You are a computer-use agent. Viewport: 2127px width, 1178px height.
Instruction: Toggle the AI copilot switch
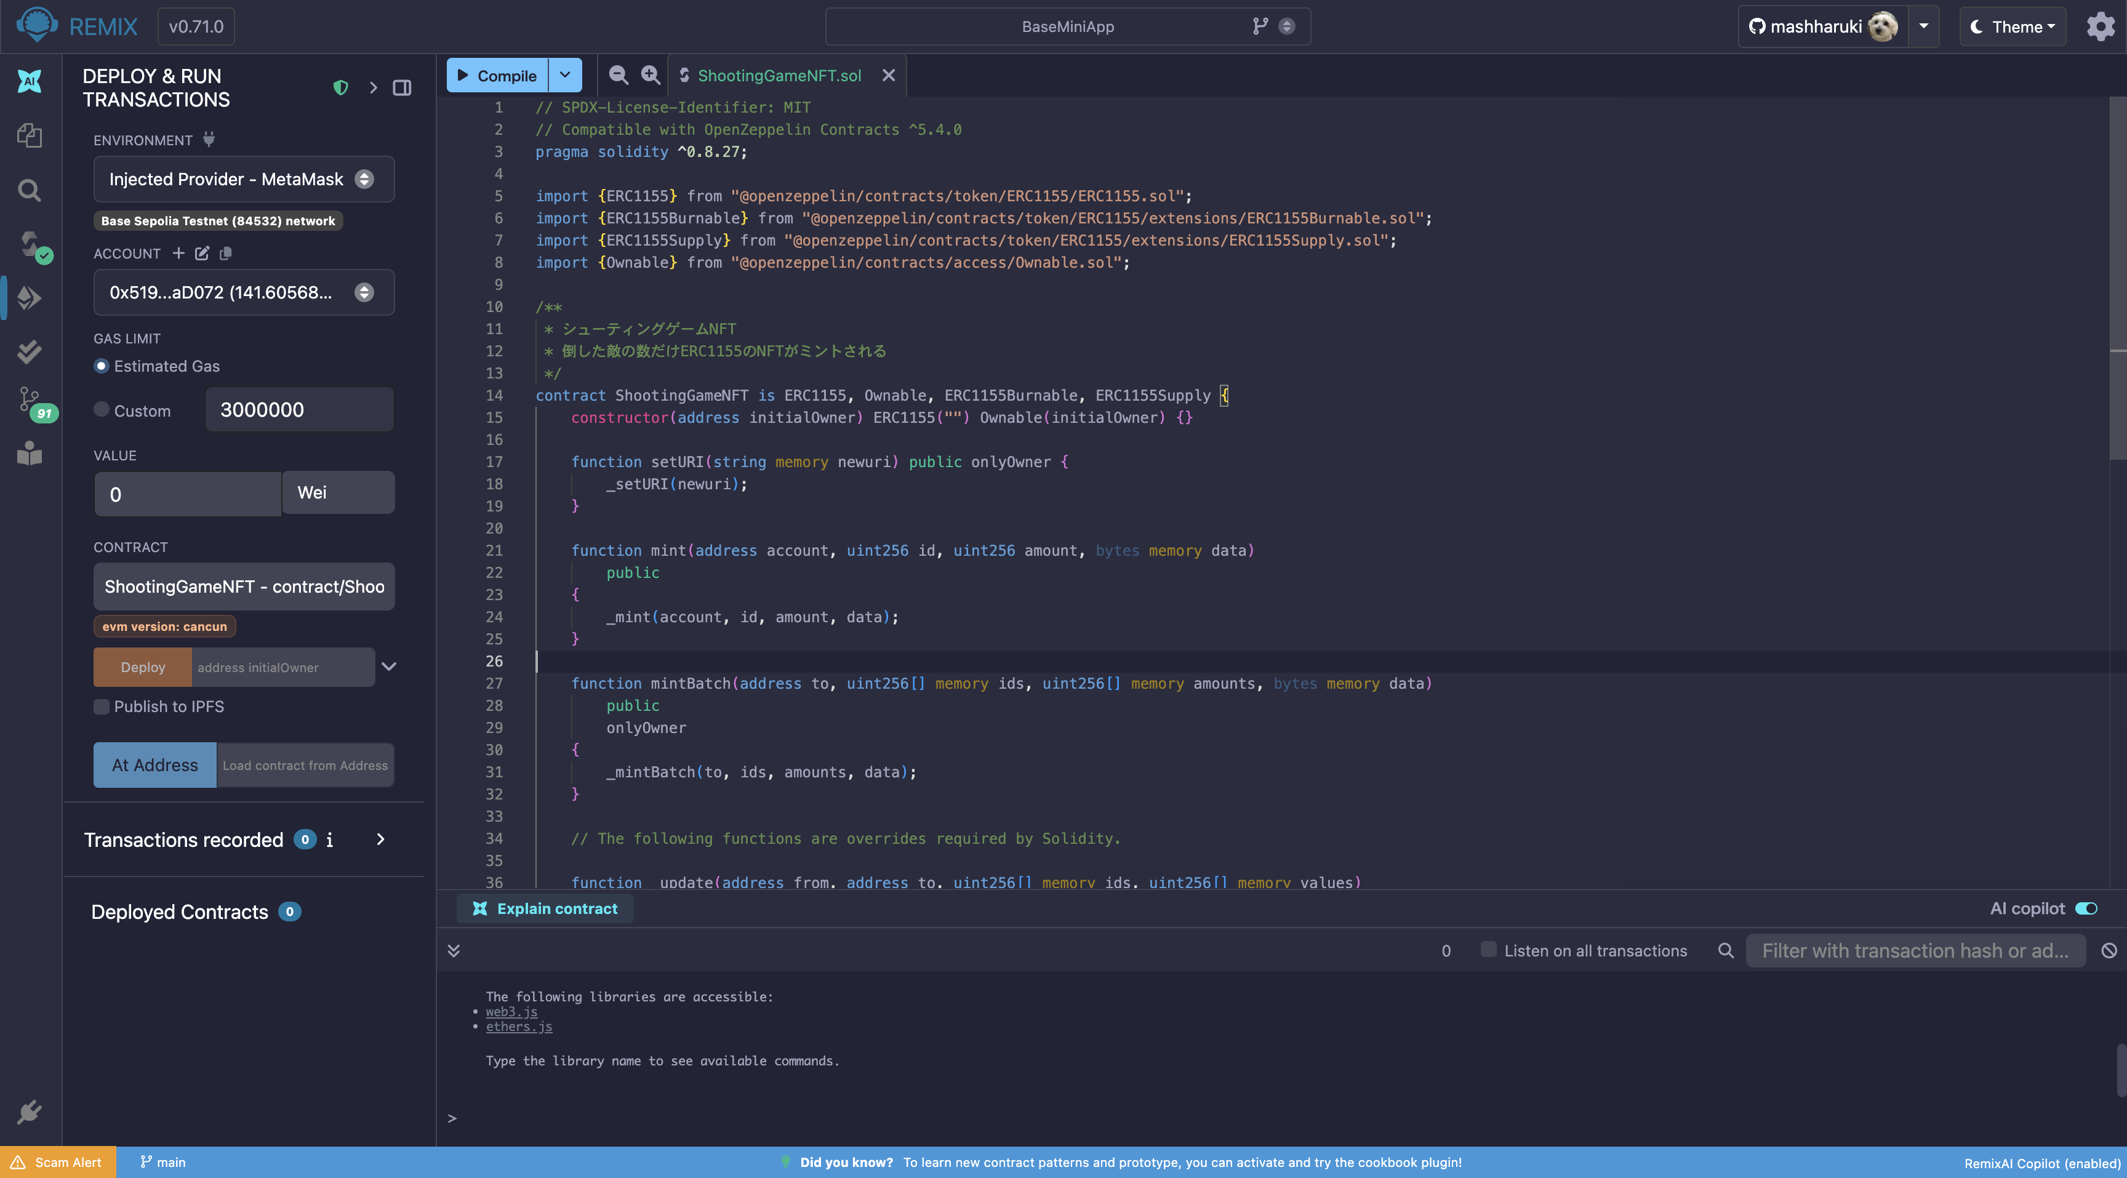point(2086,908)
